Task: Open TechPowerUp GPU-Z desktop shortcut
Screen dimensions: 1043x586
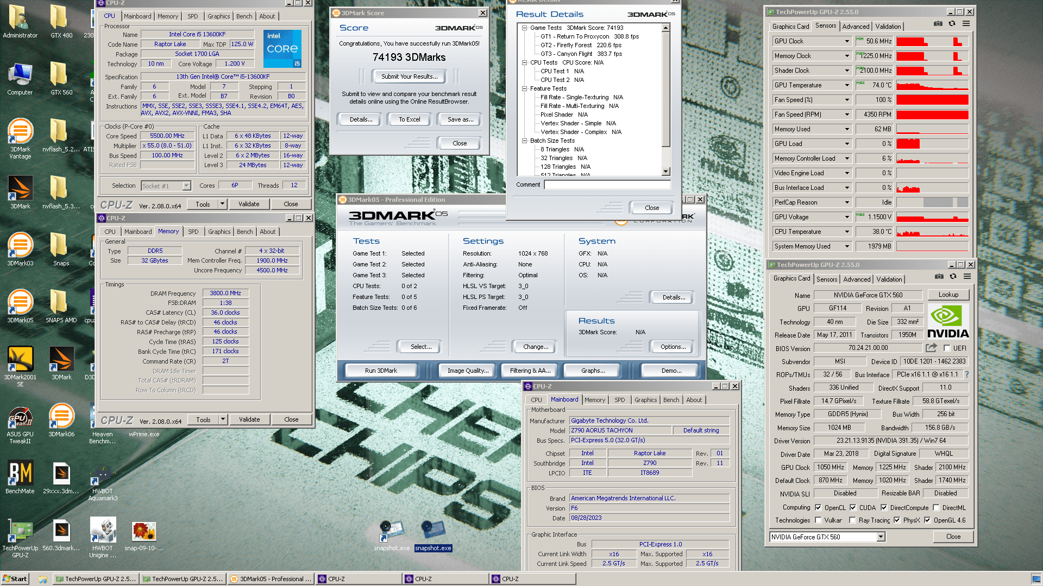Action: (x=20, y=537)
